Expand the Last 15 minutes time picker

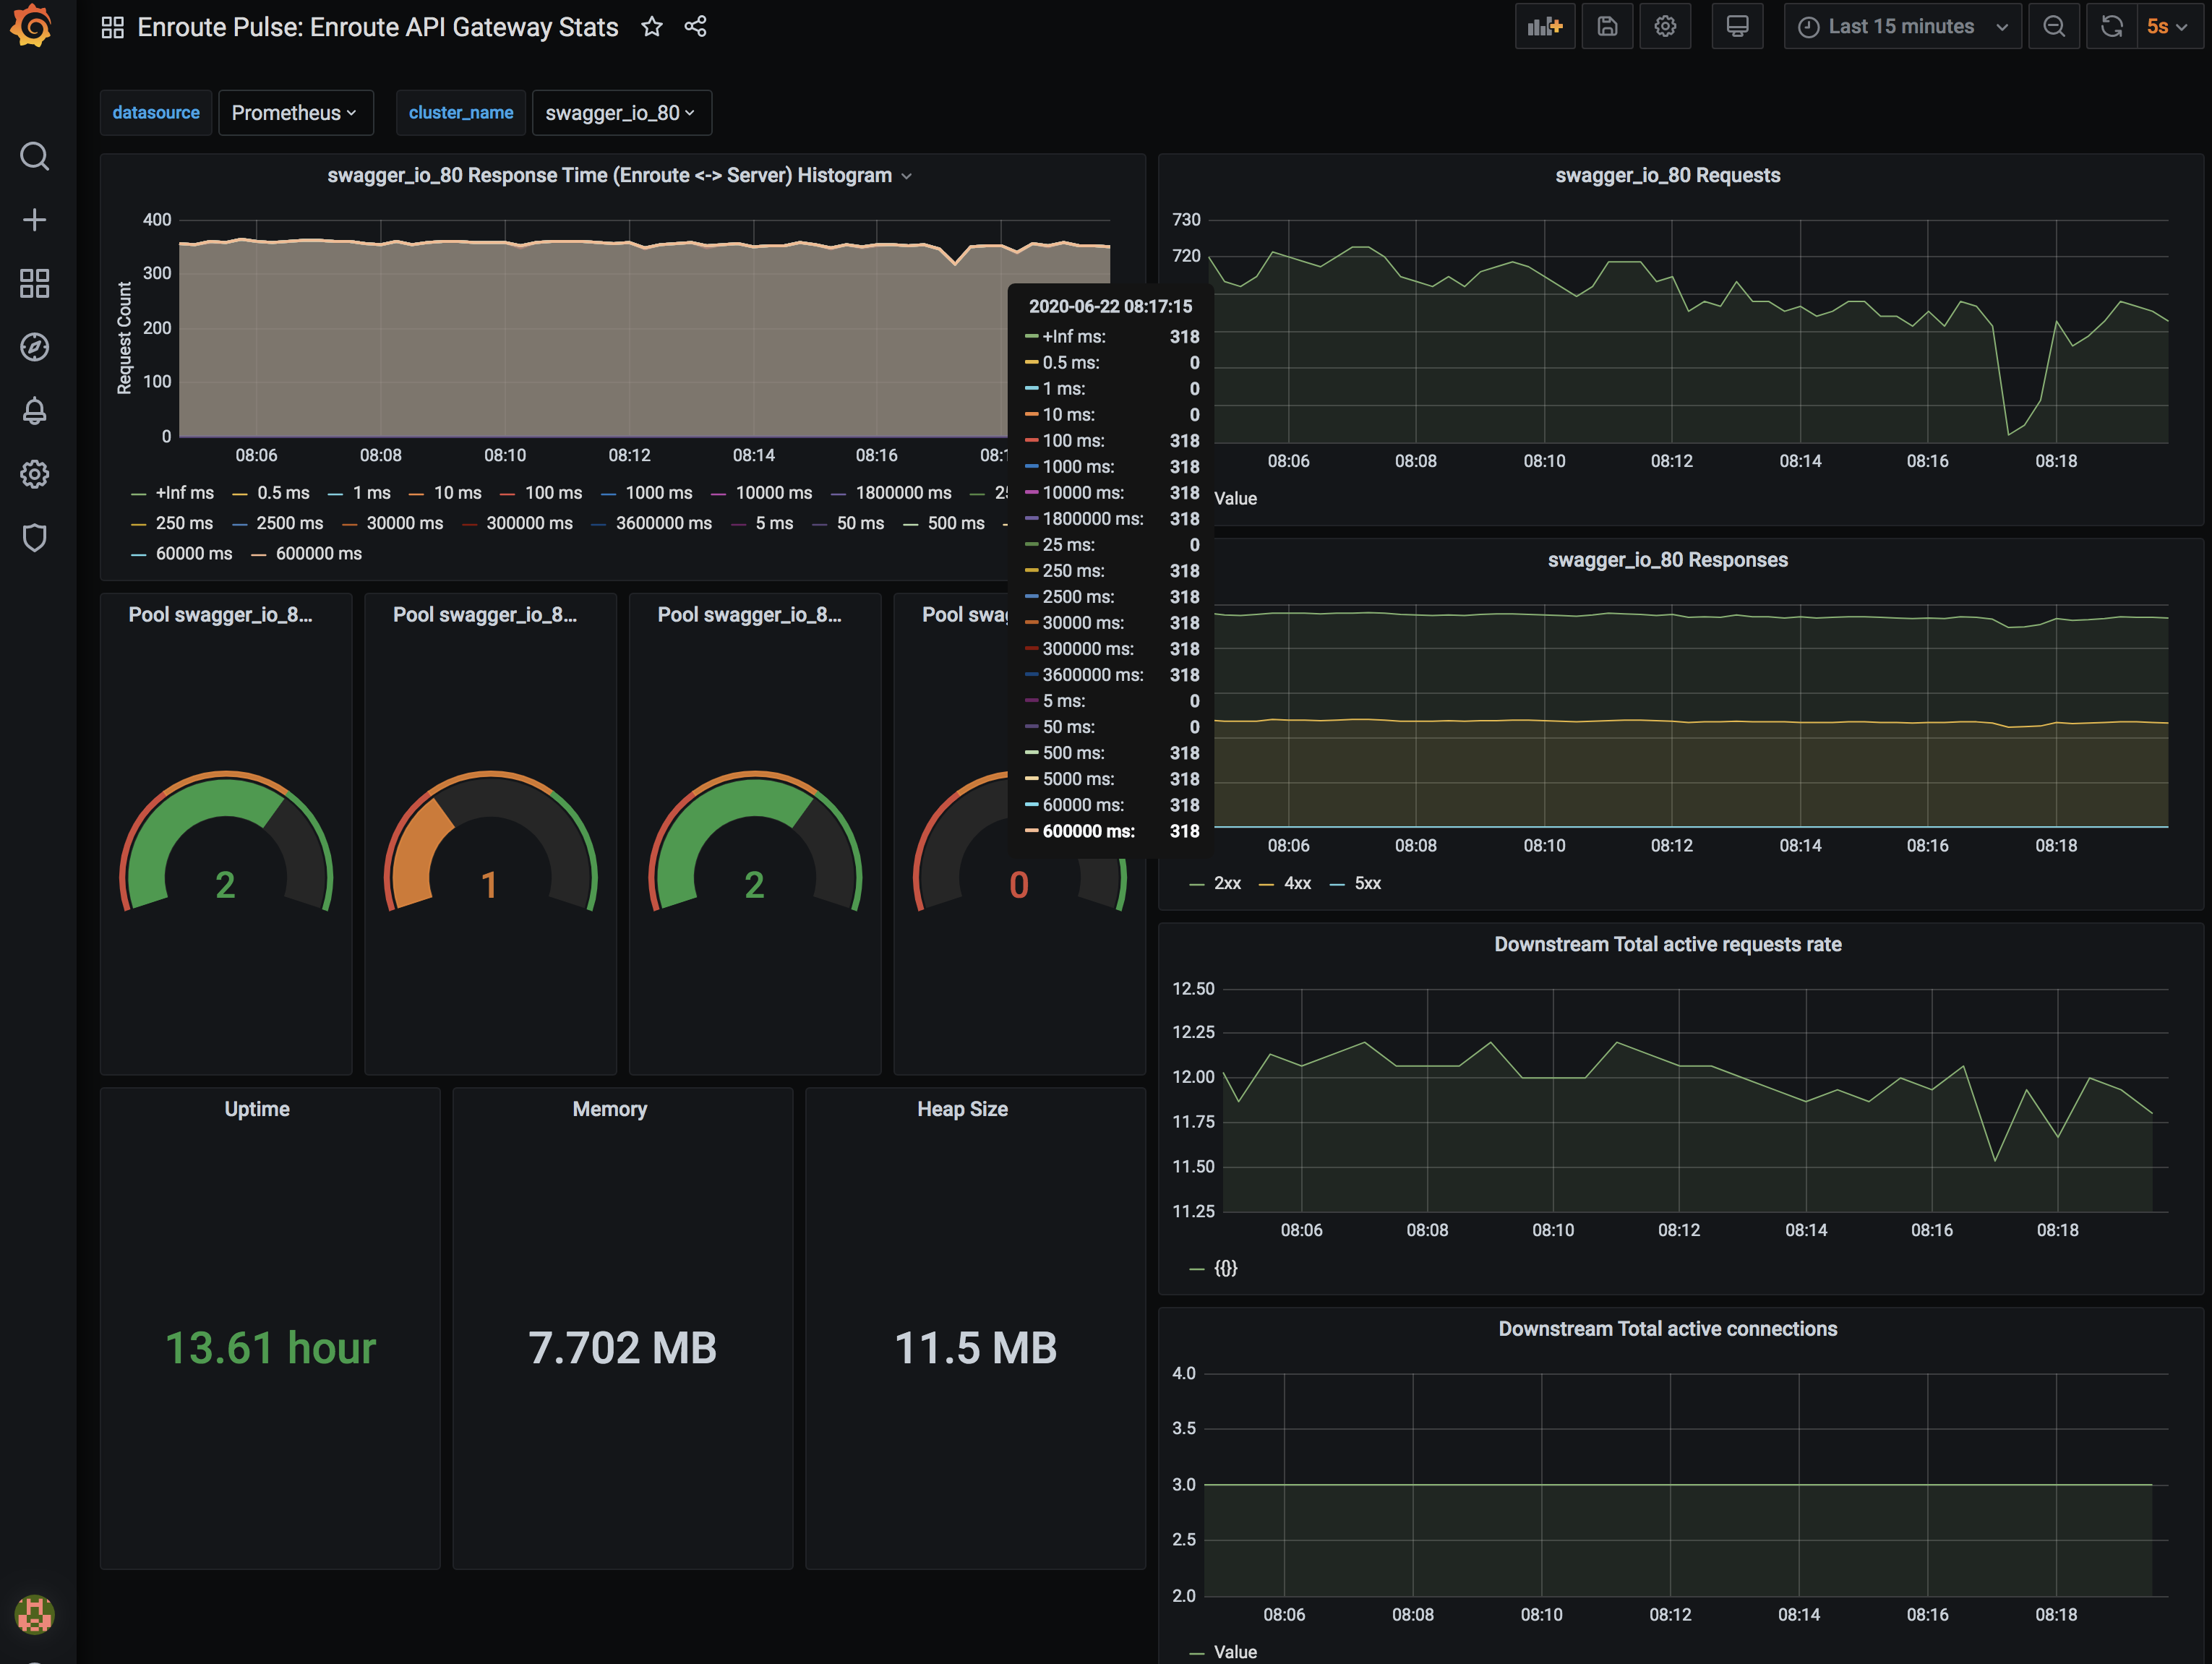(x=1902, y=27)
